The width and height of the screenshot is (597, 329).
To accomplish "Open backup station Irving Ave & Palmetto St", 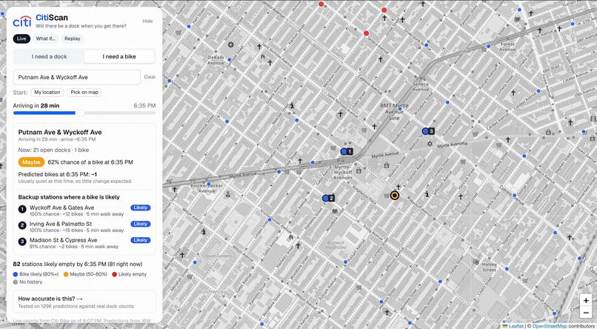I will point(84,227).
